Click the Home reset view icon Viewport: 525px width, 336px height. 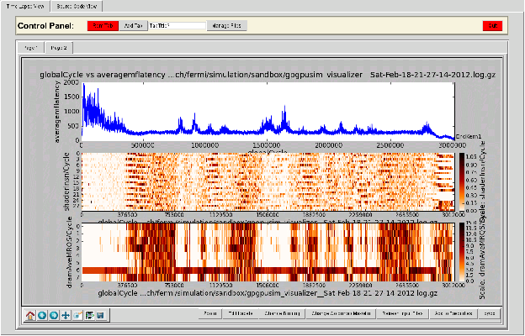pos(31,315)
